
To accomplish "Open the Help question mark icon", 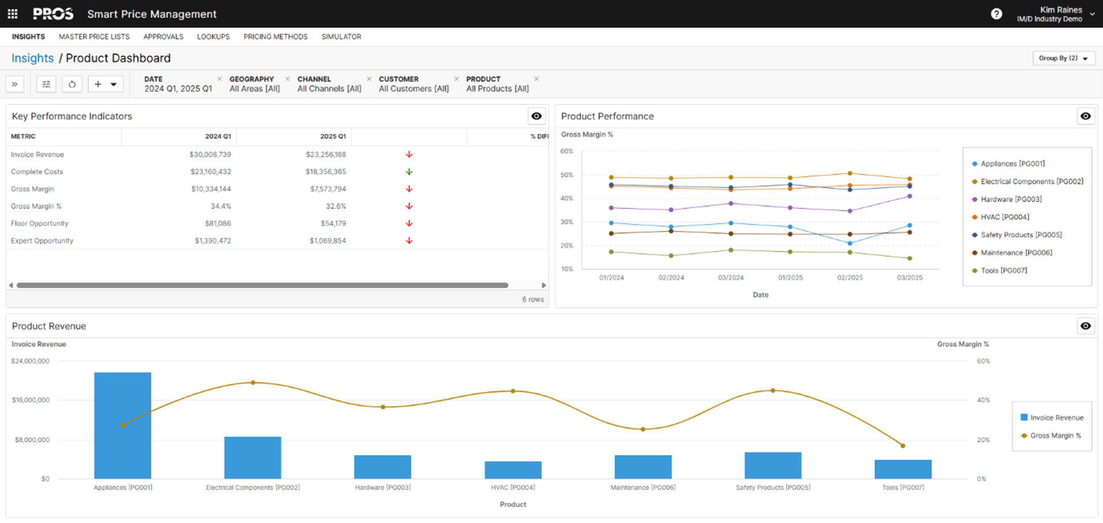I will (x=996, y=13).
